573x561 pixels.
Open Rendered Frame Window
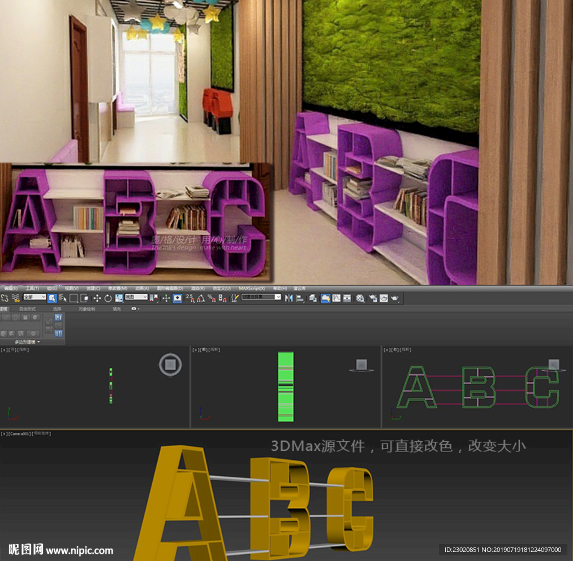[x=384, y=298]
